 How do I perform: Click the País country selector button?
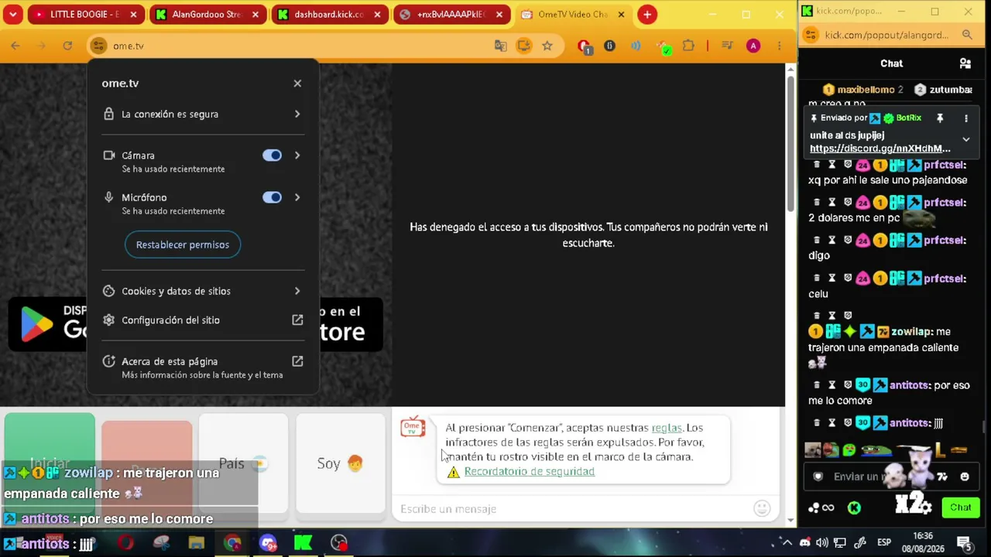tap(243, 463)
